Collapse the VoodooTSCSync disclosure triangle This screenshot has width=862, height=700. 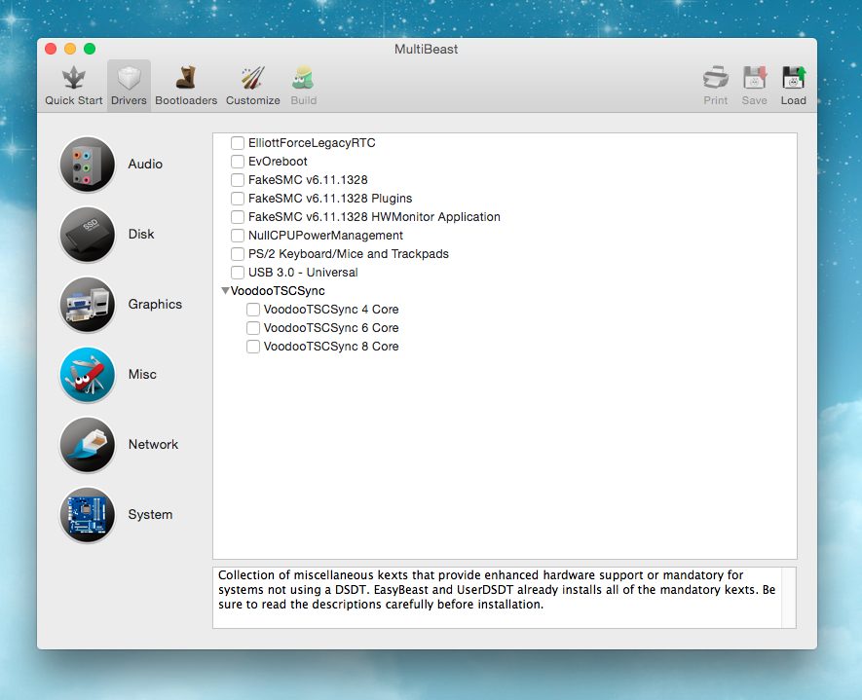click(225, 291)
